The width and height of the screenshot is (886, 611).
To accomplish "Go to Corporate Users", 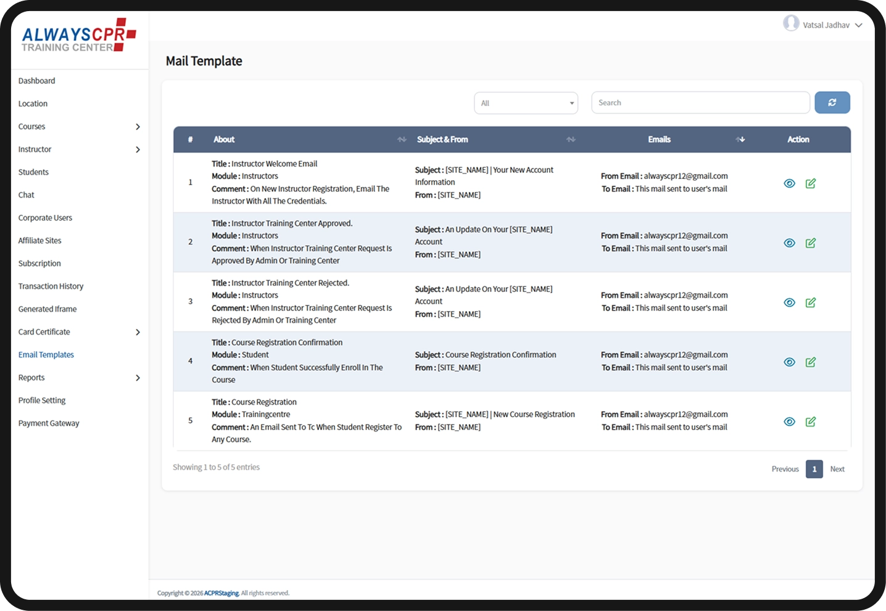I will pyautogui.click(x=45, y=218).
